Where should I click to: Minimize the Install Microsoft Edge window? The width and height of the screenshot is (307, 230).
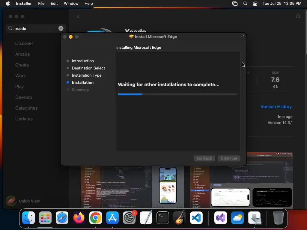(71, 37)
